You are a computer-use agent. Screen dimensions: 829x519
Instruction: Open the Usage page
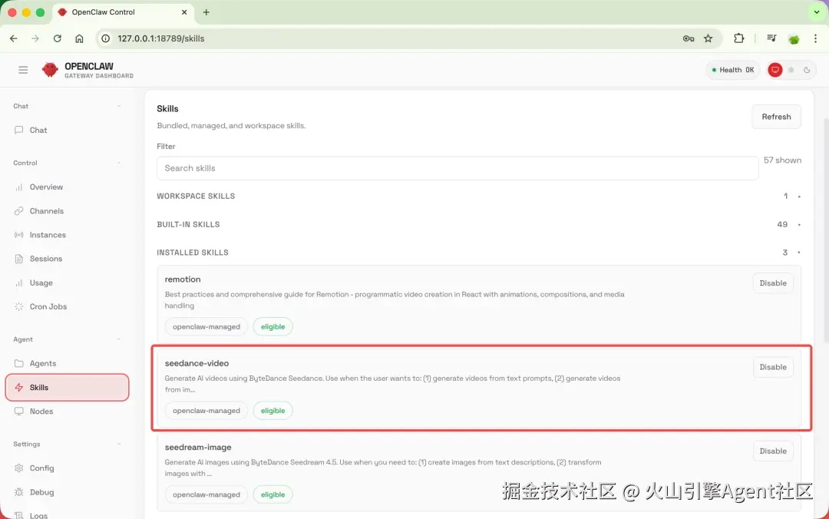[x=67, y=283]
